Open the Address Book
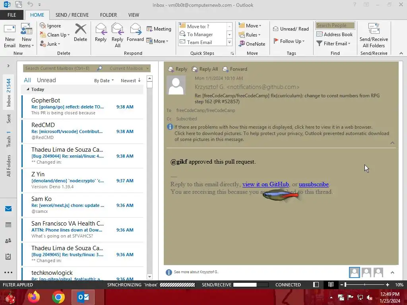The width and height of the screenshot is (407, 305). coord(335,34)
